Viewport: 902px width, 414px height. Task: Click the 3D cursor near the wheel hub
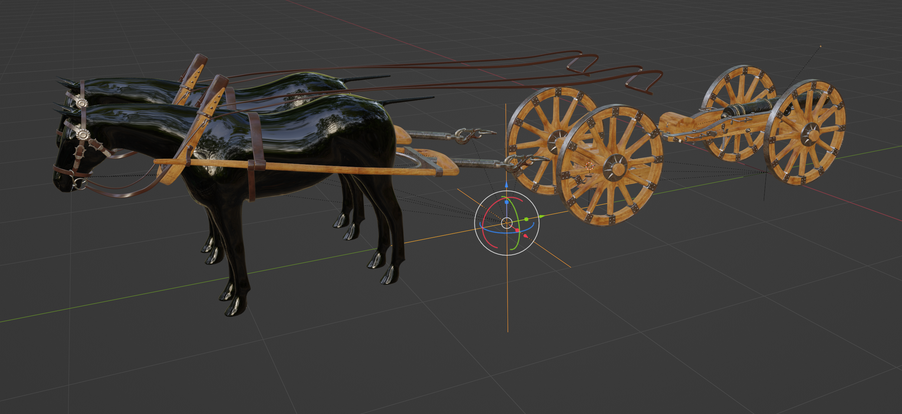pos(589,166)
